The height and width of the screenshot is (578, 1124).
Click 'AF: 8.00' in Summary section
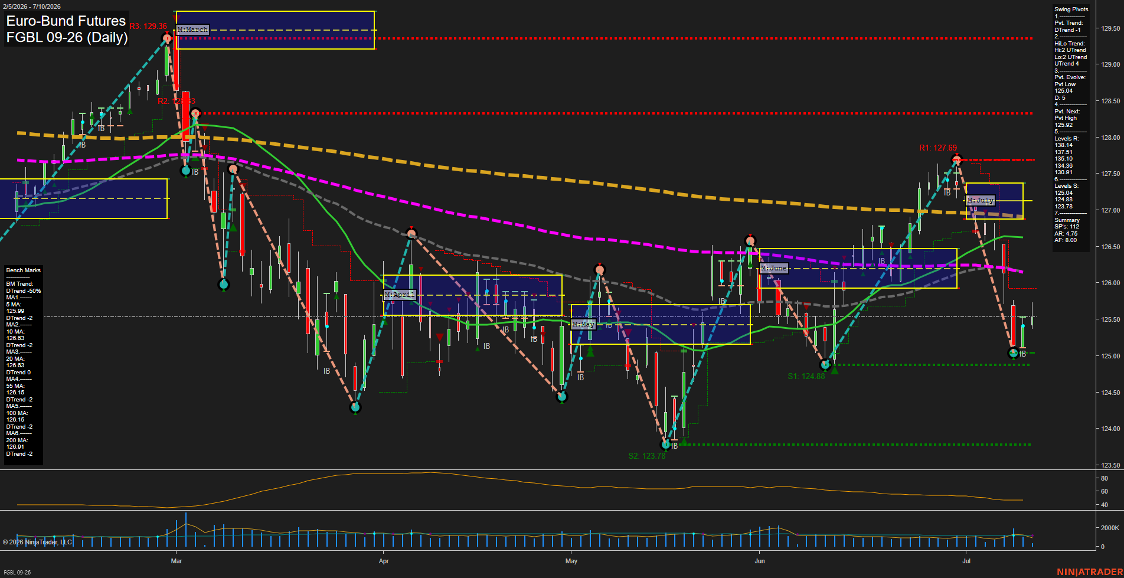click(x=1066, y=240)
